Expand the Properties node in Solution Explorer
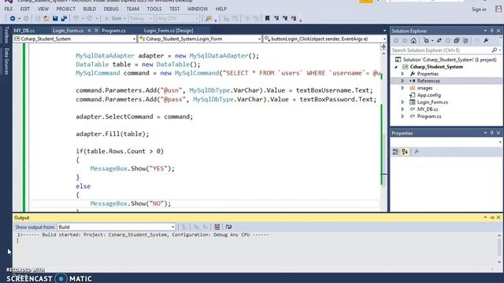 click(x=402, y=74)
